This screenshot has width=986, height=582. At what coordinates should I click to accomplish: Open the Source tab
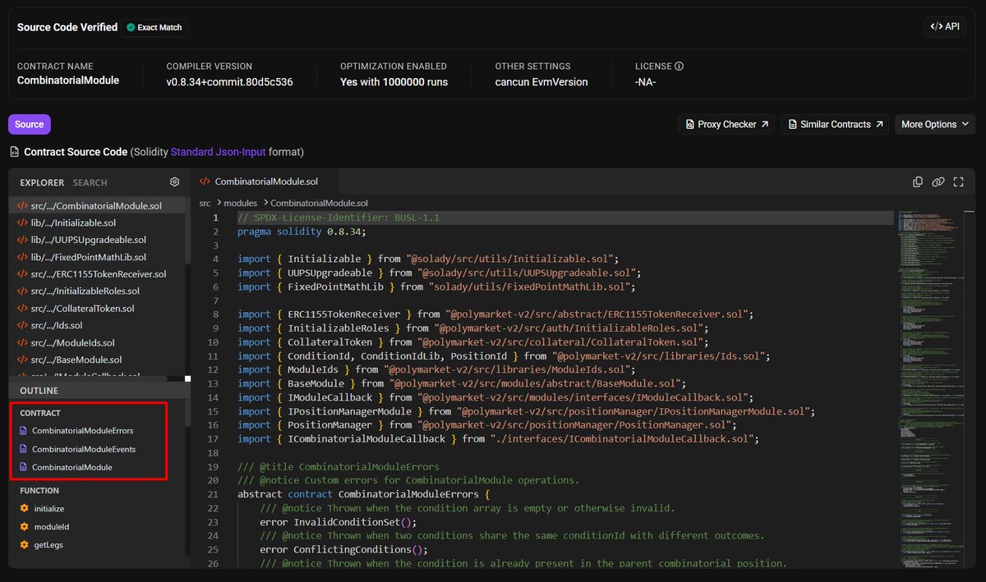pyautogui.click(x=30, y=124)
